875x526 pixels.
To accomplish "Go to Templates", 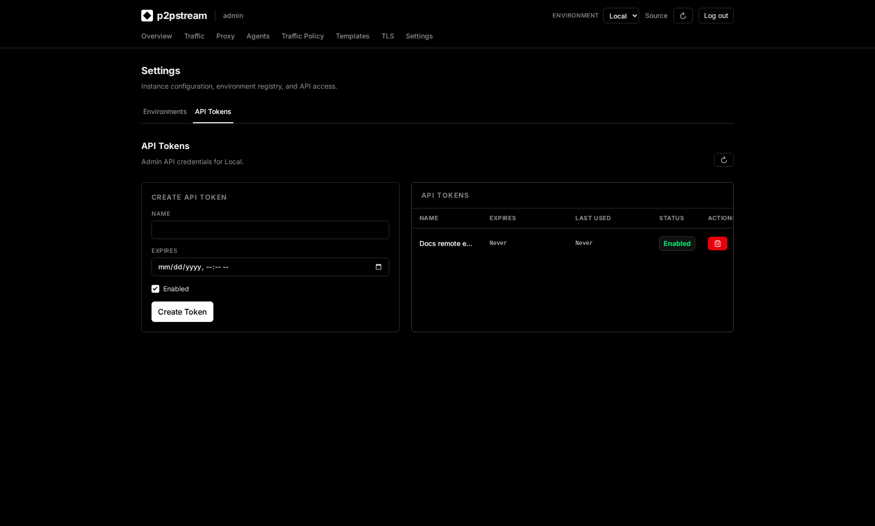I will point(353,36).
